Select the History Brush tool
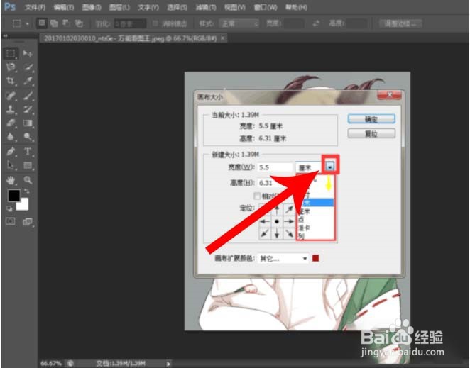 [28, 109]
